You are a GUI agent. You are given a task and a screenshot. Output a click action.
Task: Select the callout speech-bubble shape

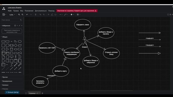coord(11,57)
